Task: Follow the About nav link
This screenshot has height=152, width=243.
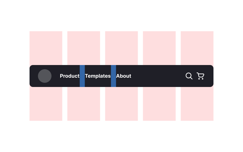Action: [124, 76]
